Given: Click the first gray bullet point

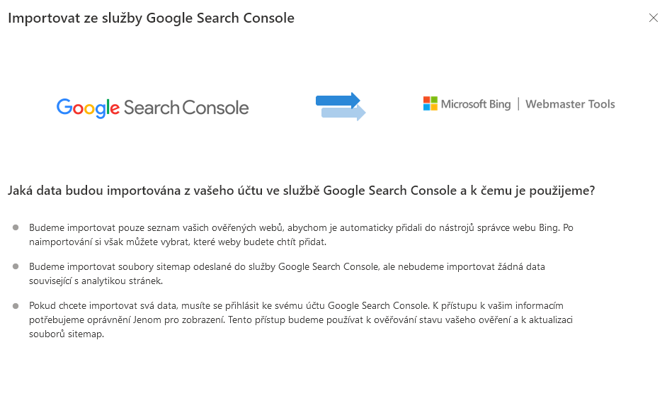Looking at the screenshot, I should [x=16, y=228].
